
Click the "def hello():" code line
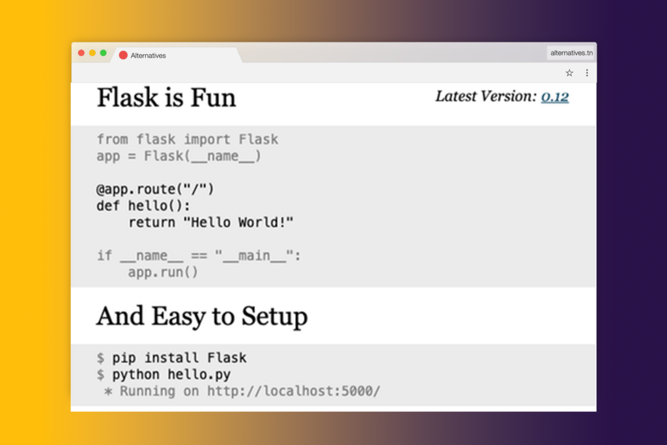tap(143, 206)
